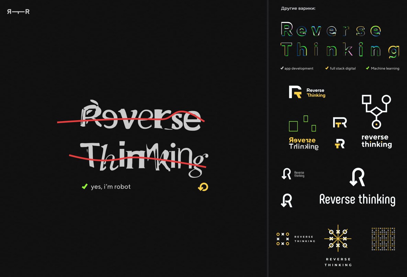Click the dense x-and-o dotted pattern square

coord(383,239)
